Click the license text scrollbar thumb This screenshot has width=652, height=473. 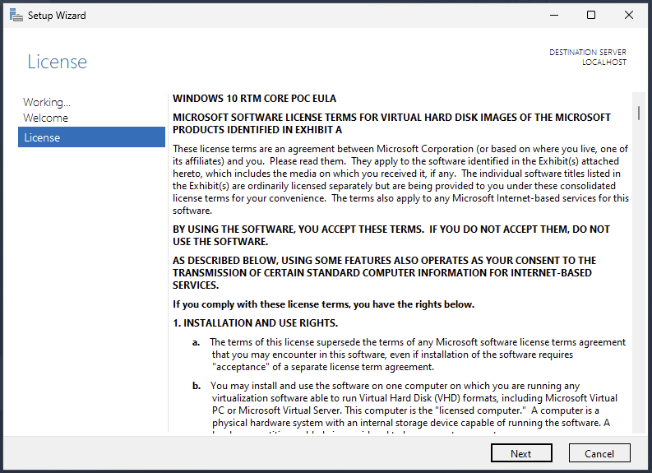[637, 113]
